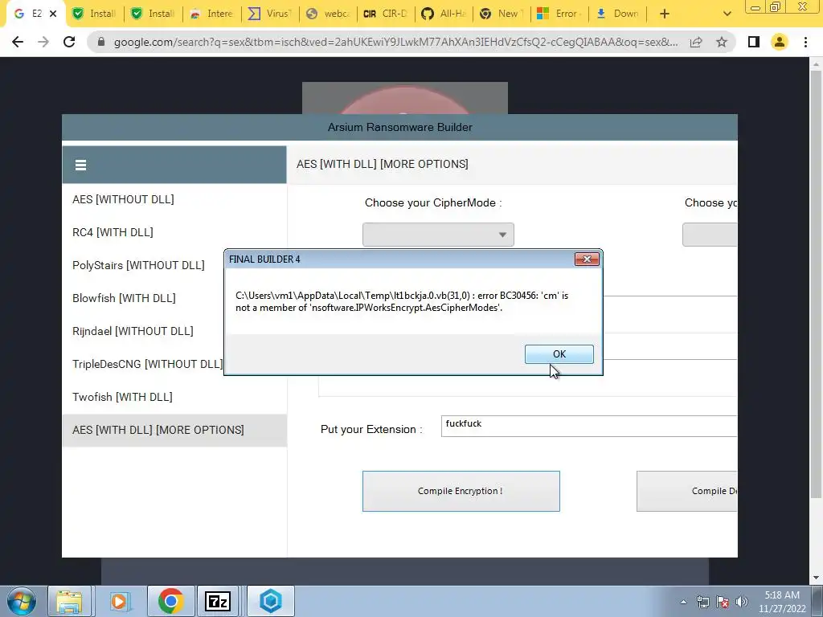
Task: Click the hamburger menu icon in the builder sidebar
Action: tap(80, 165)
